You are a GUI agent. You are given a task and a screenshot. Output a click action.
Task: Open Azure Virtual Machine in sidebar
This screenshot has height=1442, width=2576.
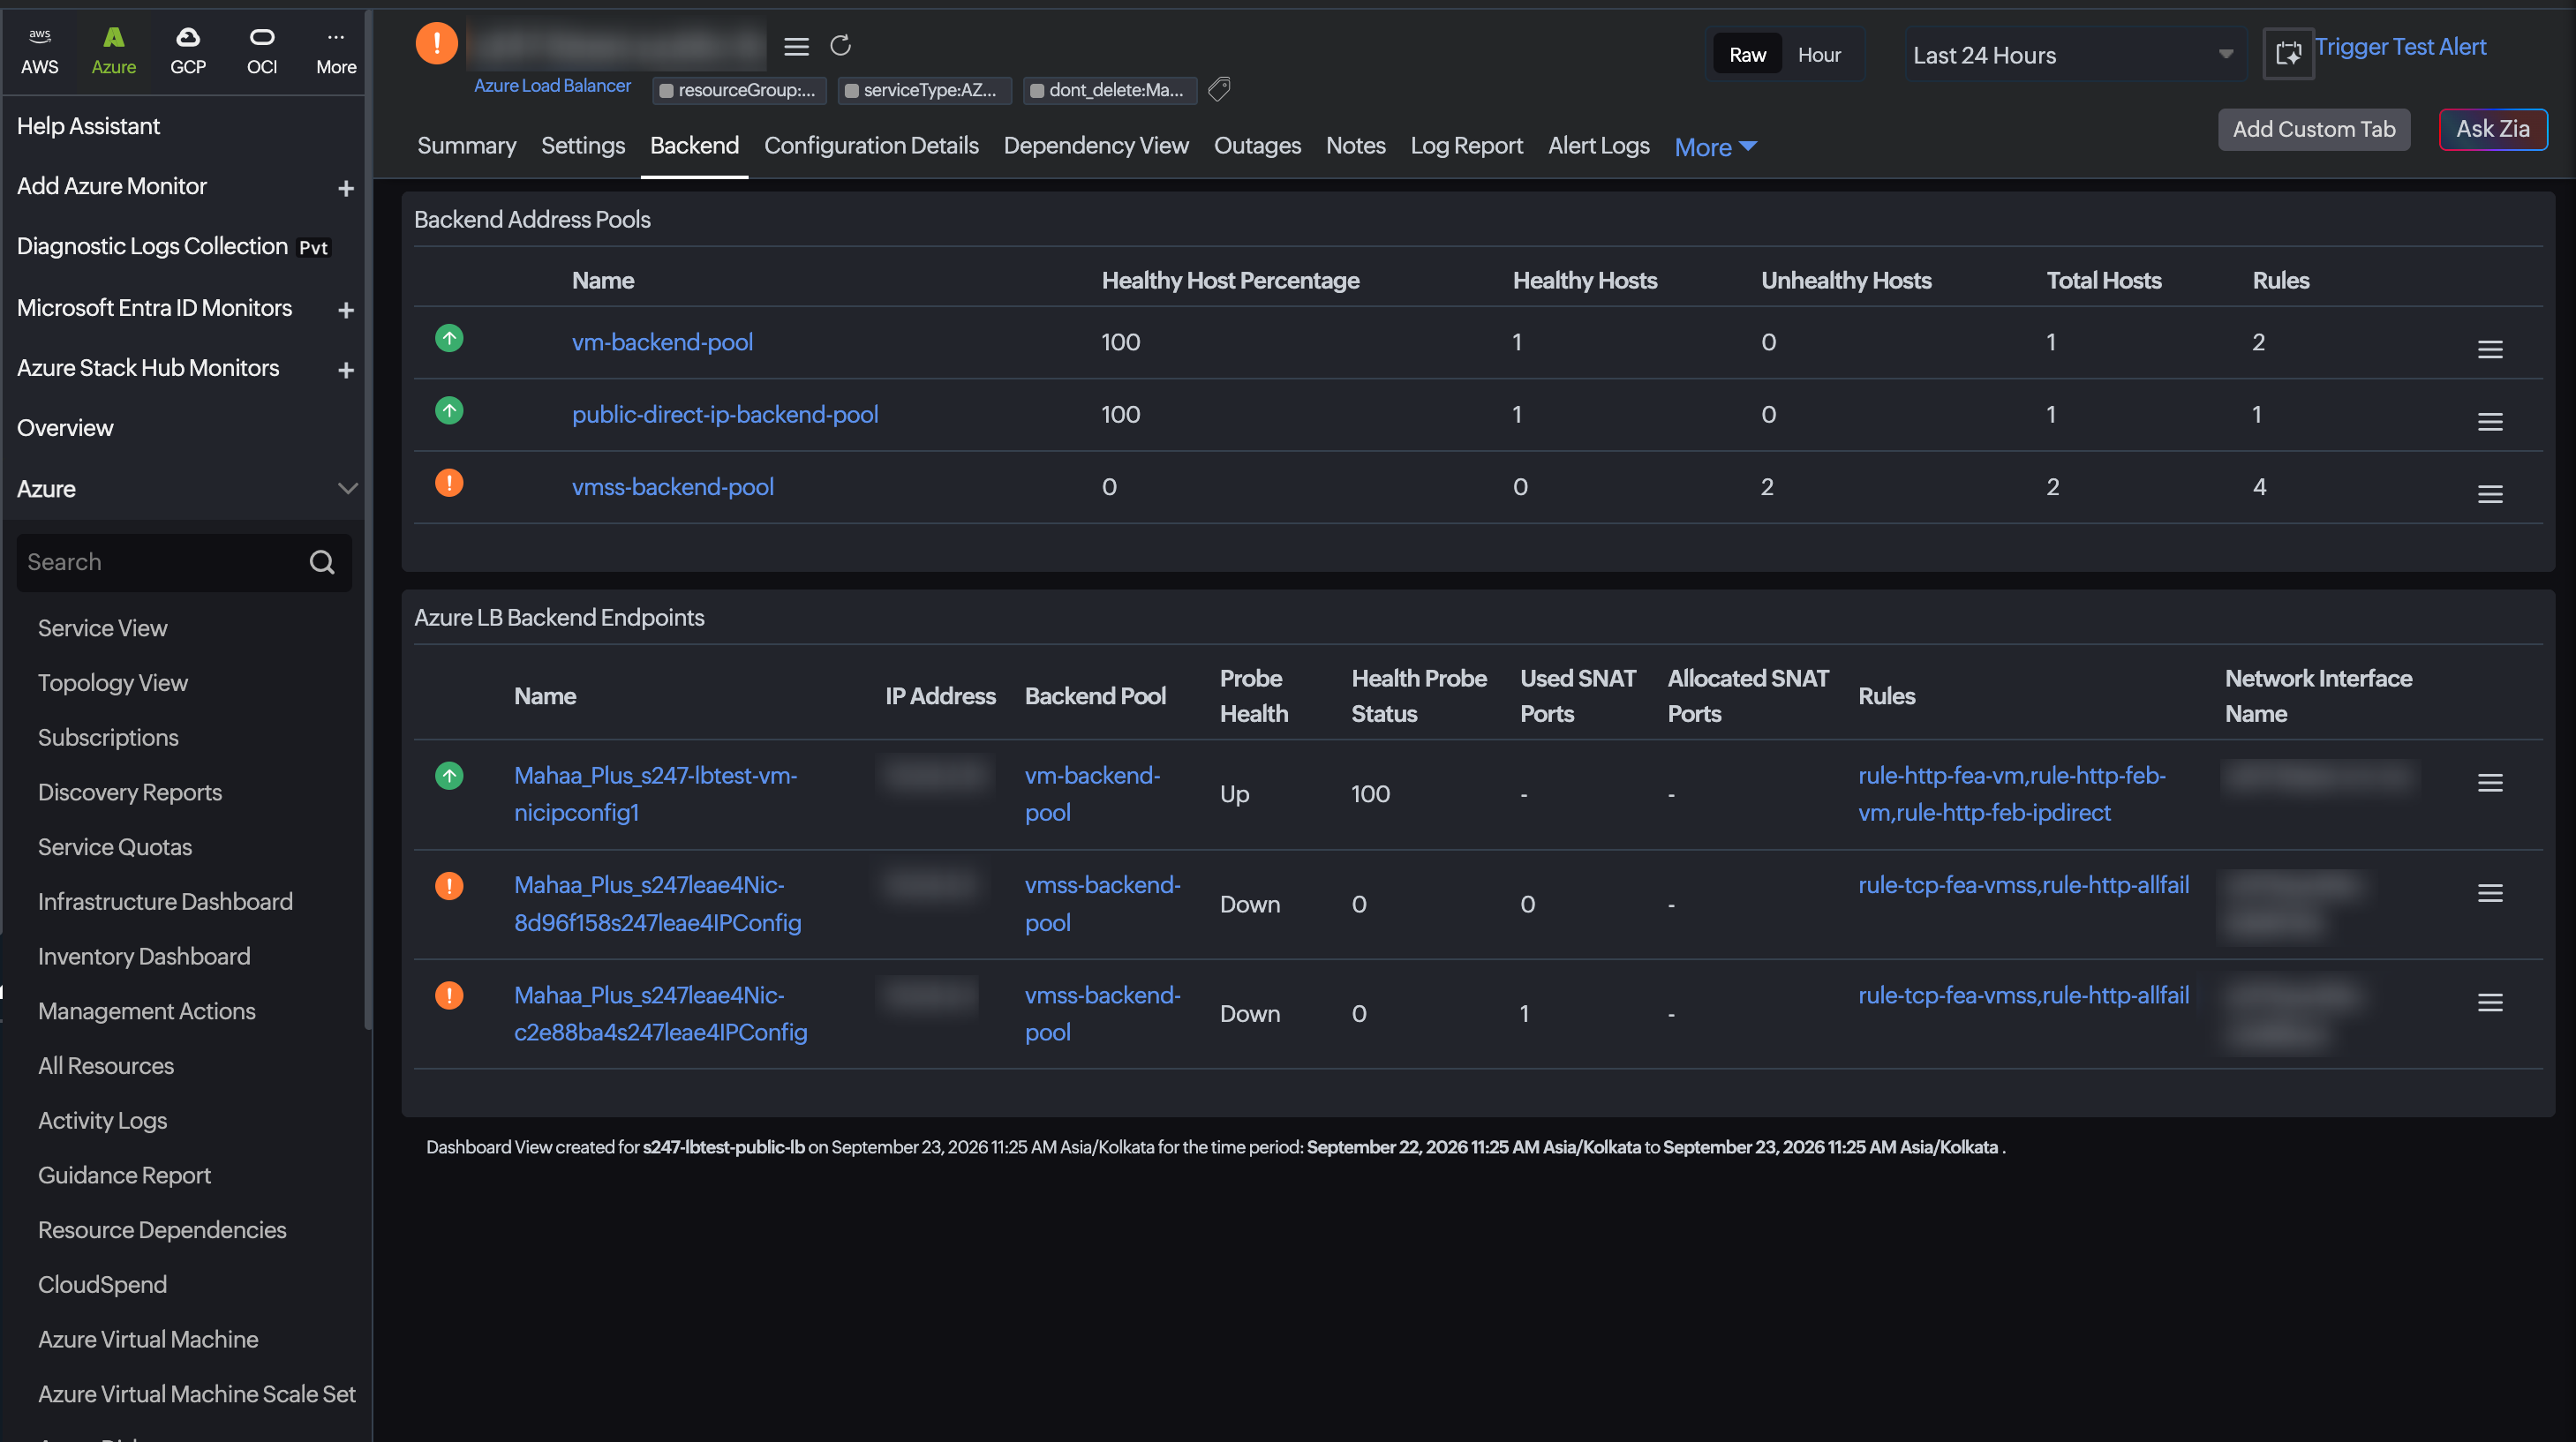[x=148, y=1340]
